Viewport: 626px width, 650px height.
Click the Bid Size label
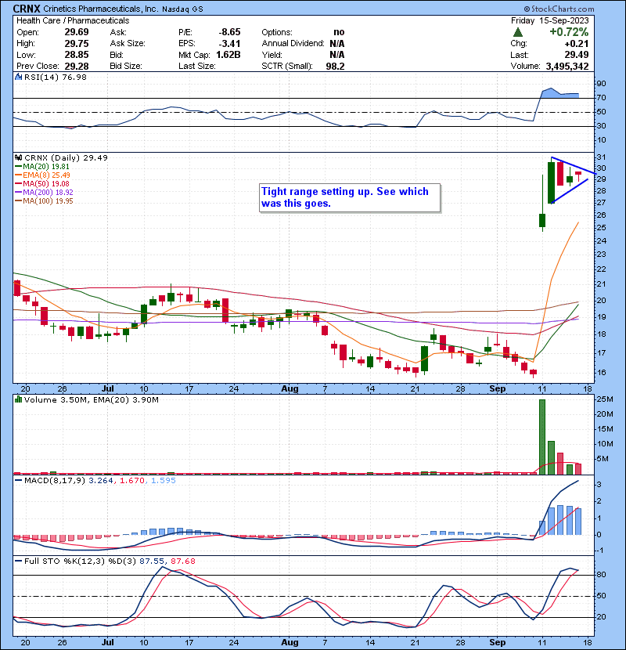pyautogui.click(x=126, y=66)
